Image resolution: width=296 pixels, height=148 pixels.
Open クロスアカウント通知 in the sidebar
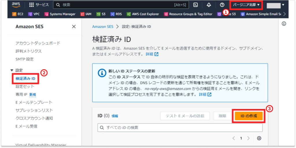tap(34, 118)
